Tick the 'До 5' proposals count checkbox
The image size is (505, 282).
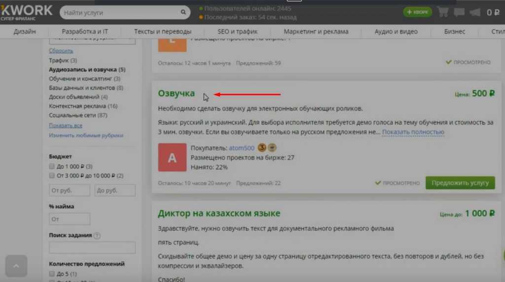coord(52,274)
